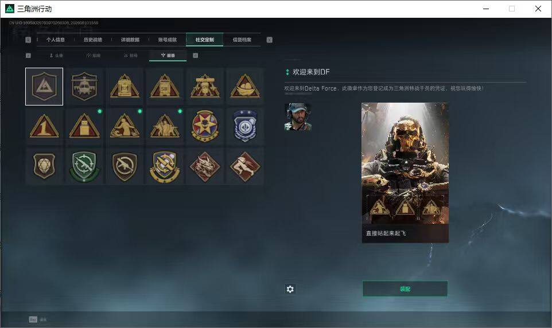Open the gear settings icon
Viewport: 552px width, 328px height.
click(x=290, y=289)
